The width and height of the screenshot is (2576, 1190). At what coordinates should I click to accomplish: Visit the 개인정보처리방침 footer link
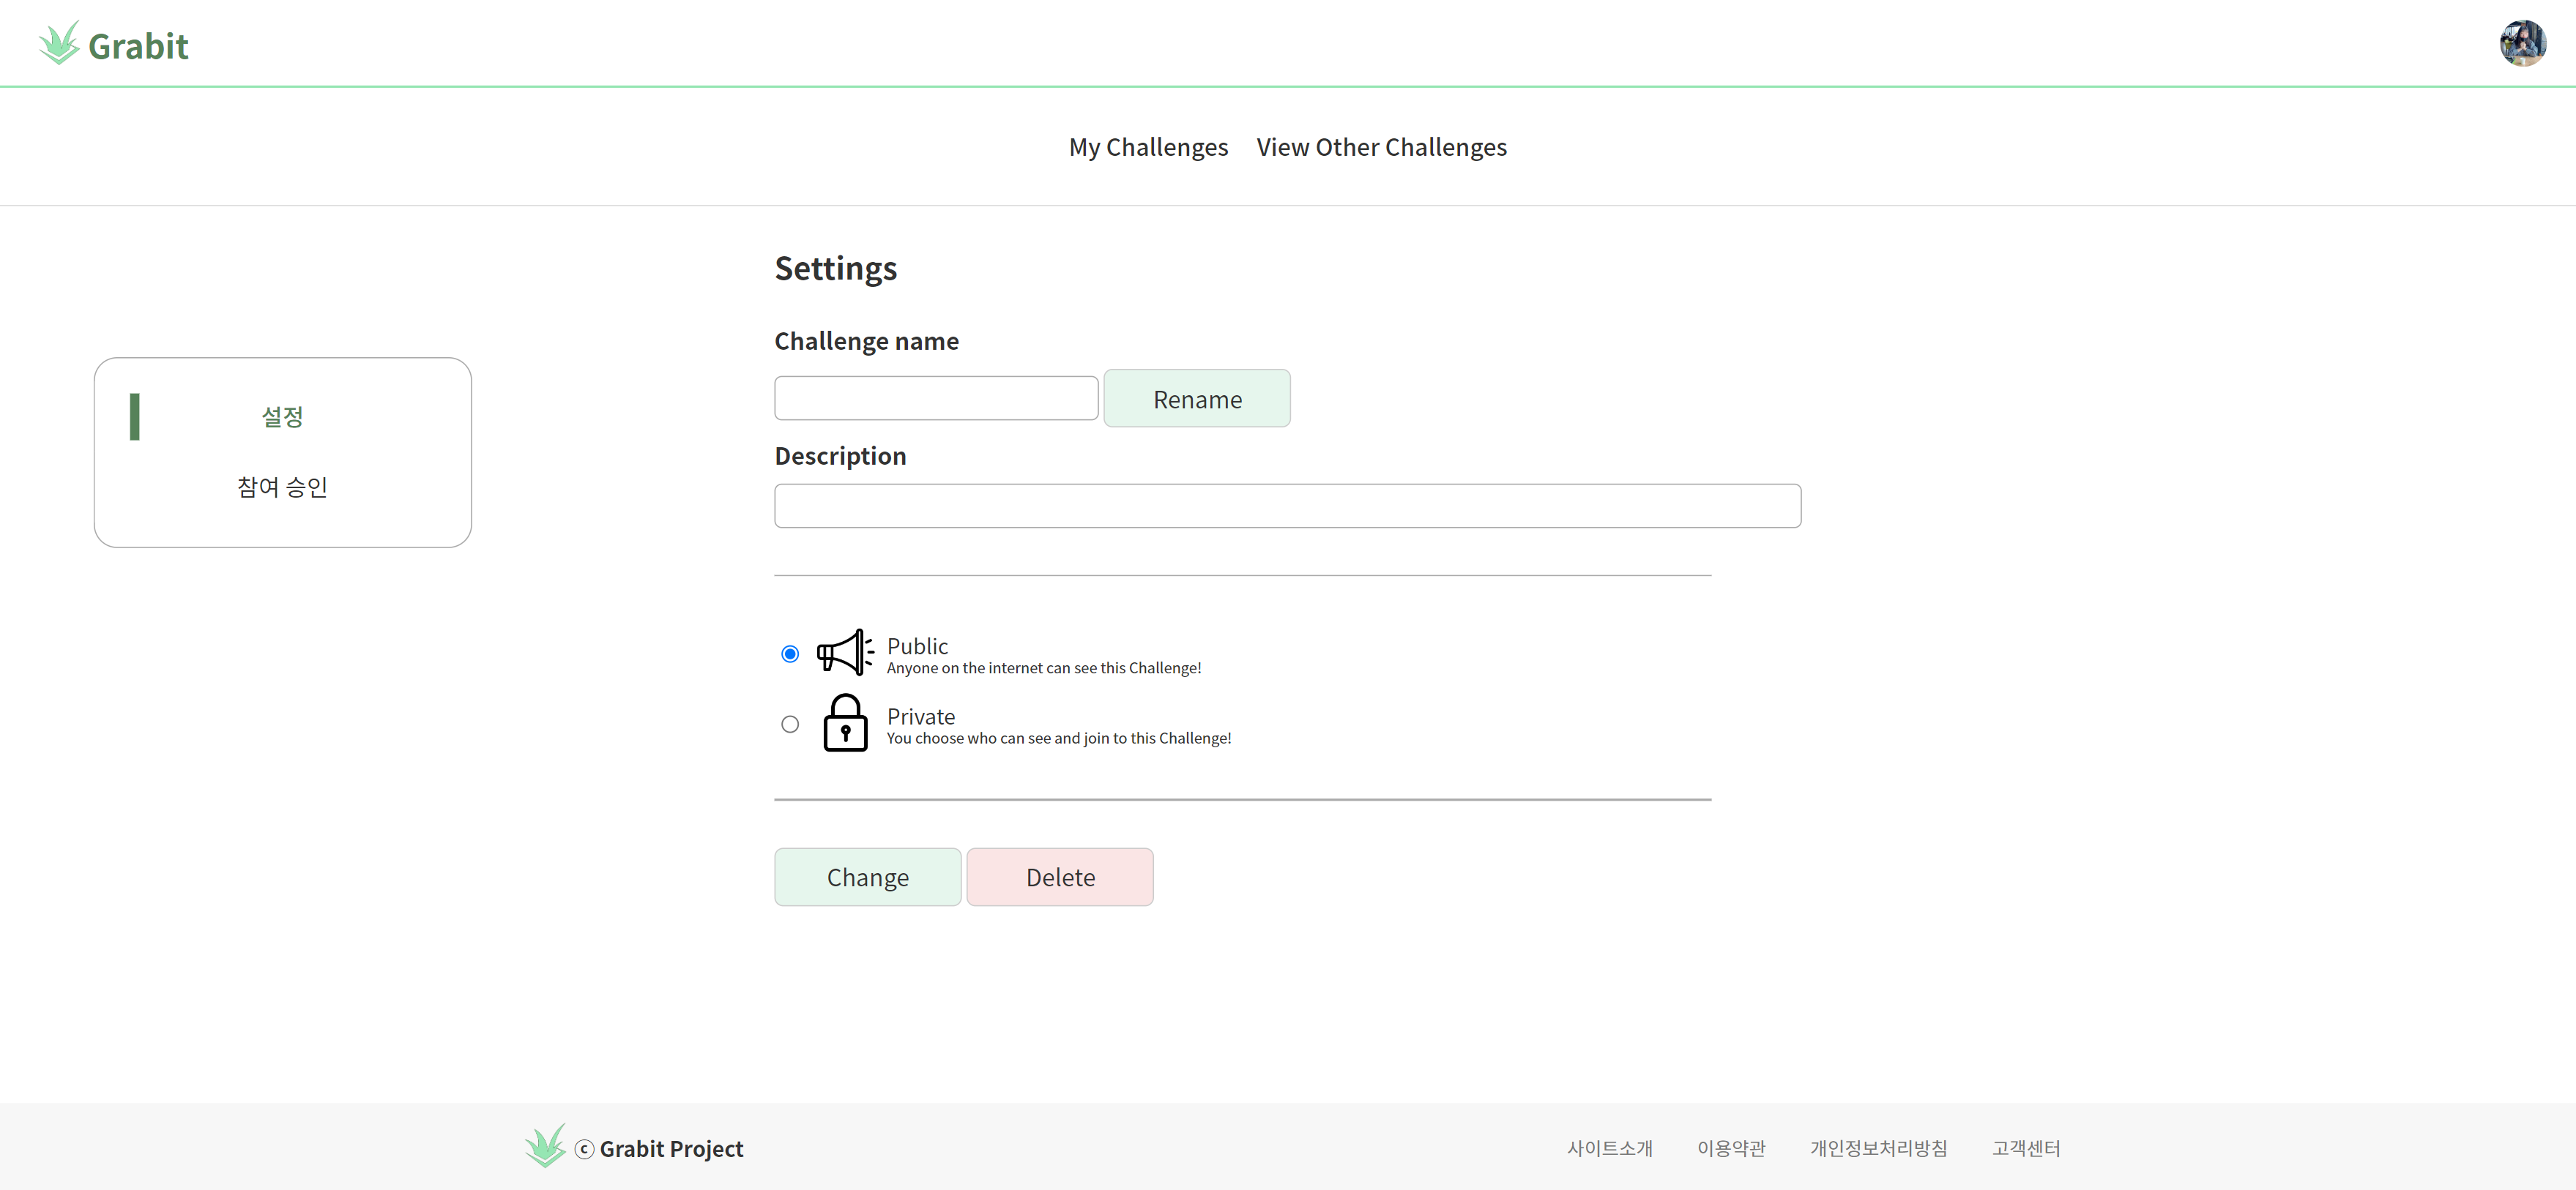click(1878, 1148)
